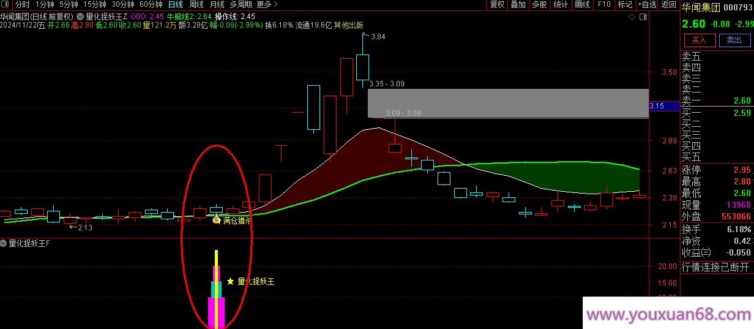Toggle 复权 price adjustment

tap(497, 5)
